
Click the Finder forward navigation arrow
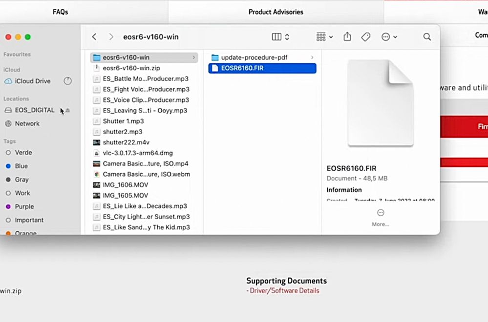[x=111, y=37]
